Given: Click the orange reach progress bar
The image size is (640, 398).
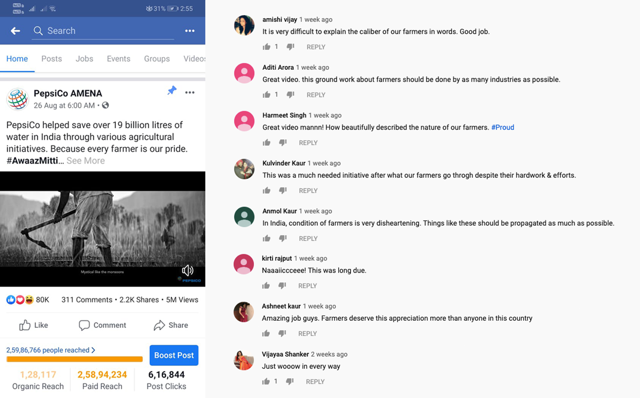Looking at the screenshot, I should coord(74,359).
